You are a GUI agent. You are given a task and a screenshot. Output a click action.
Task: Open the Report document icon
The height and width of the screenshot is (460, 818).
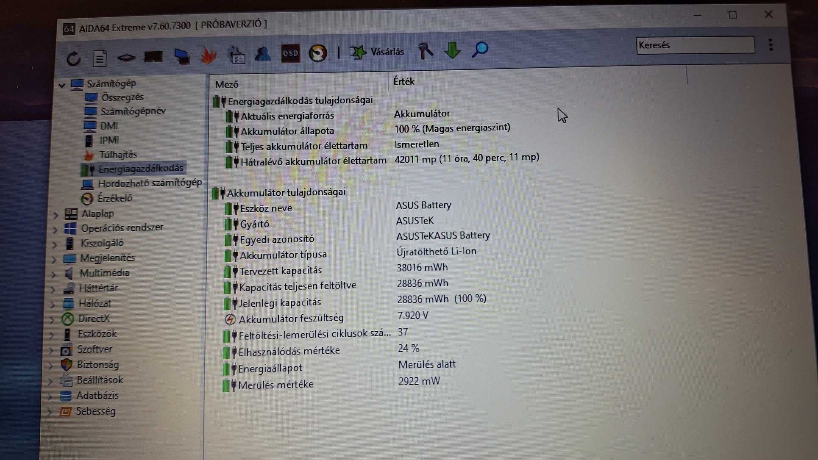click(100, 58)
